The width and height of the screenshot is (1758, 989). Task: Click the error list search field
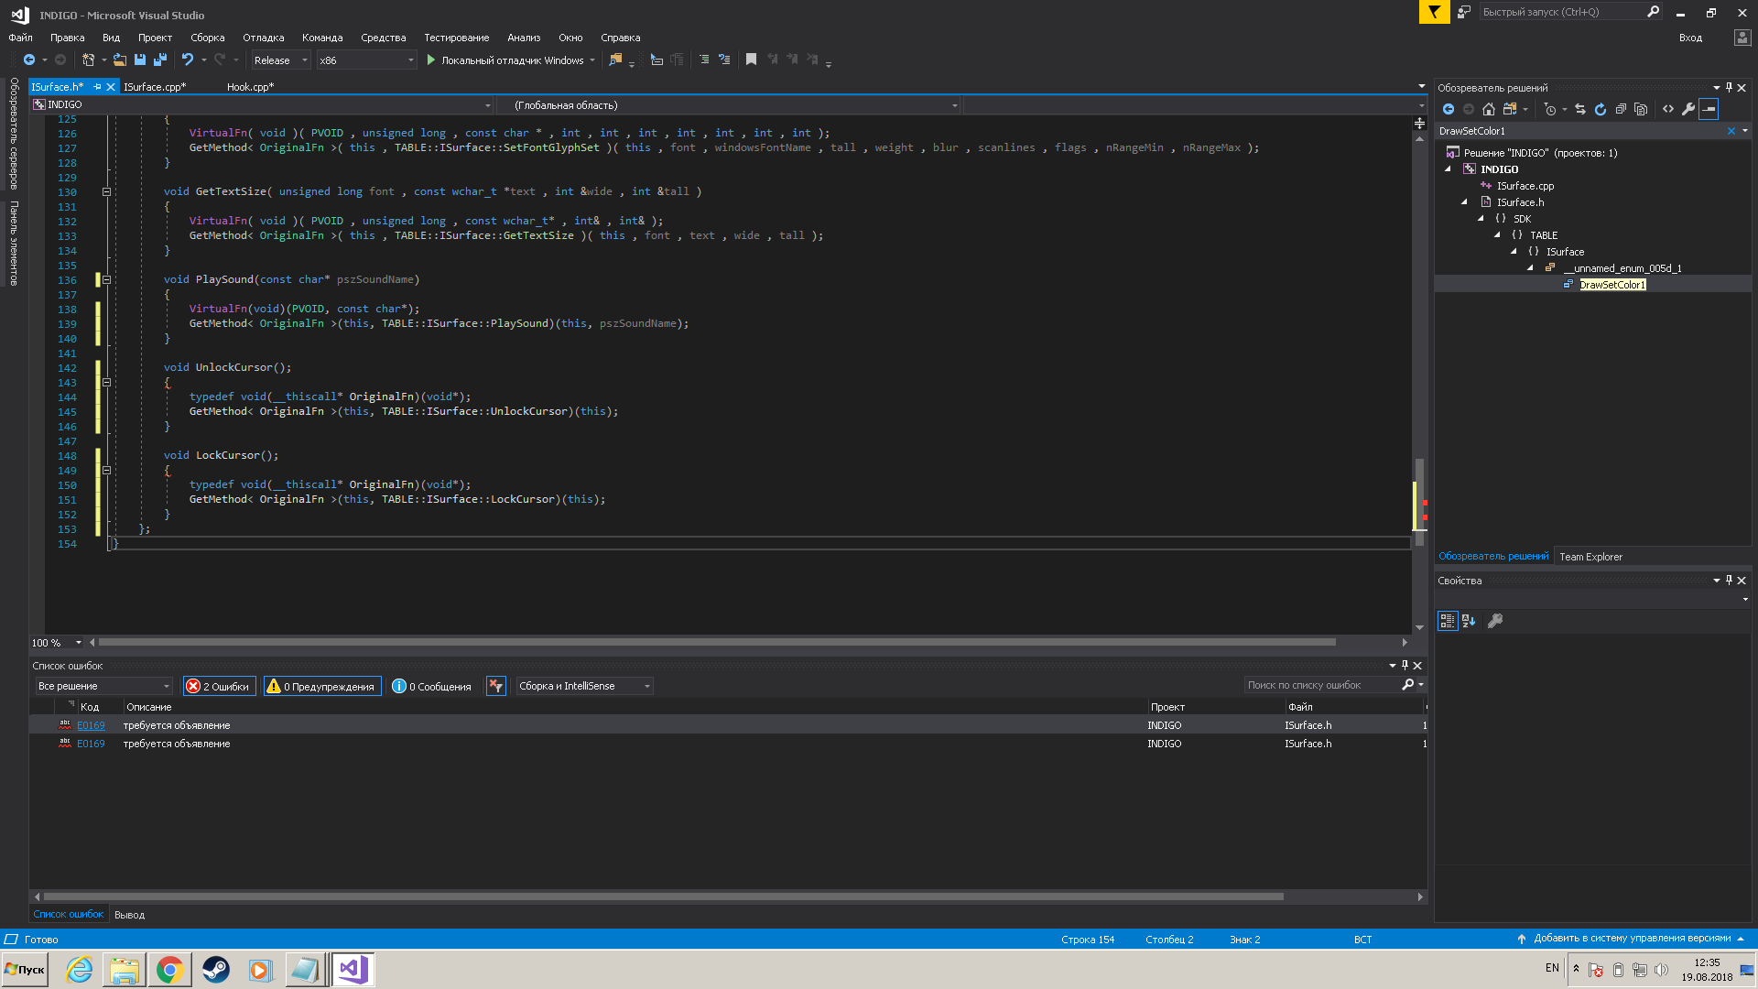[x=1320, y=685]
